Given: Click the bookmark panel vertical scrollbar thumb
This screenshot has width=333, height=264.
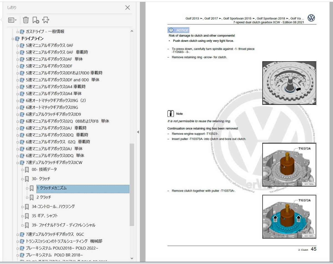Looking at the screenshot, I should point(132,184).
